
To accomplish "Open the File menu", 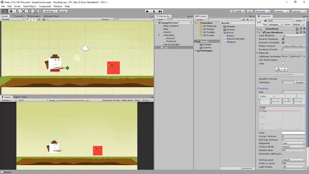I will [3, 6].
